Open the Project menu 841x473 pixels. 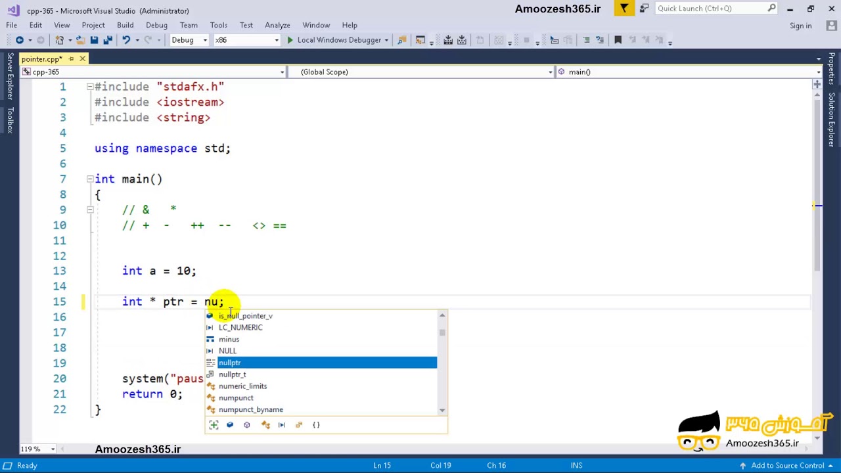click(93, 25)
